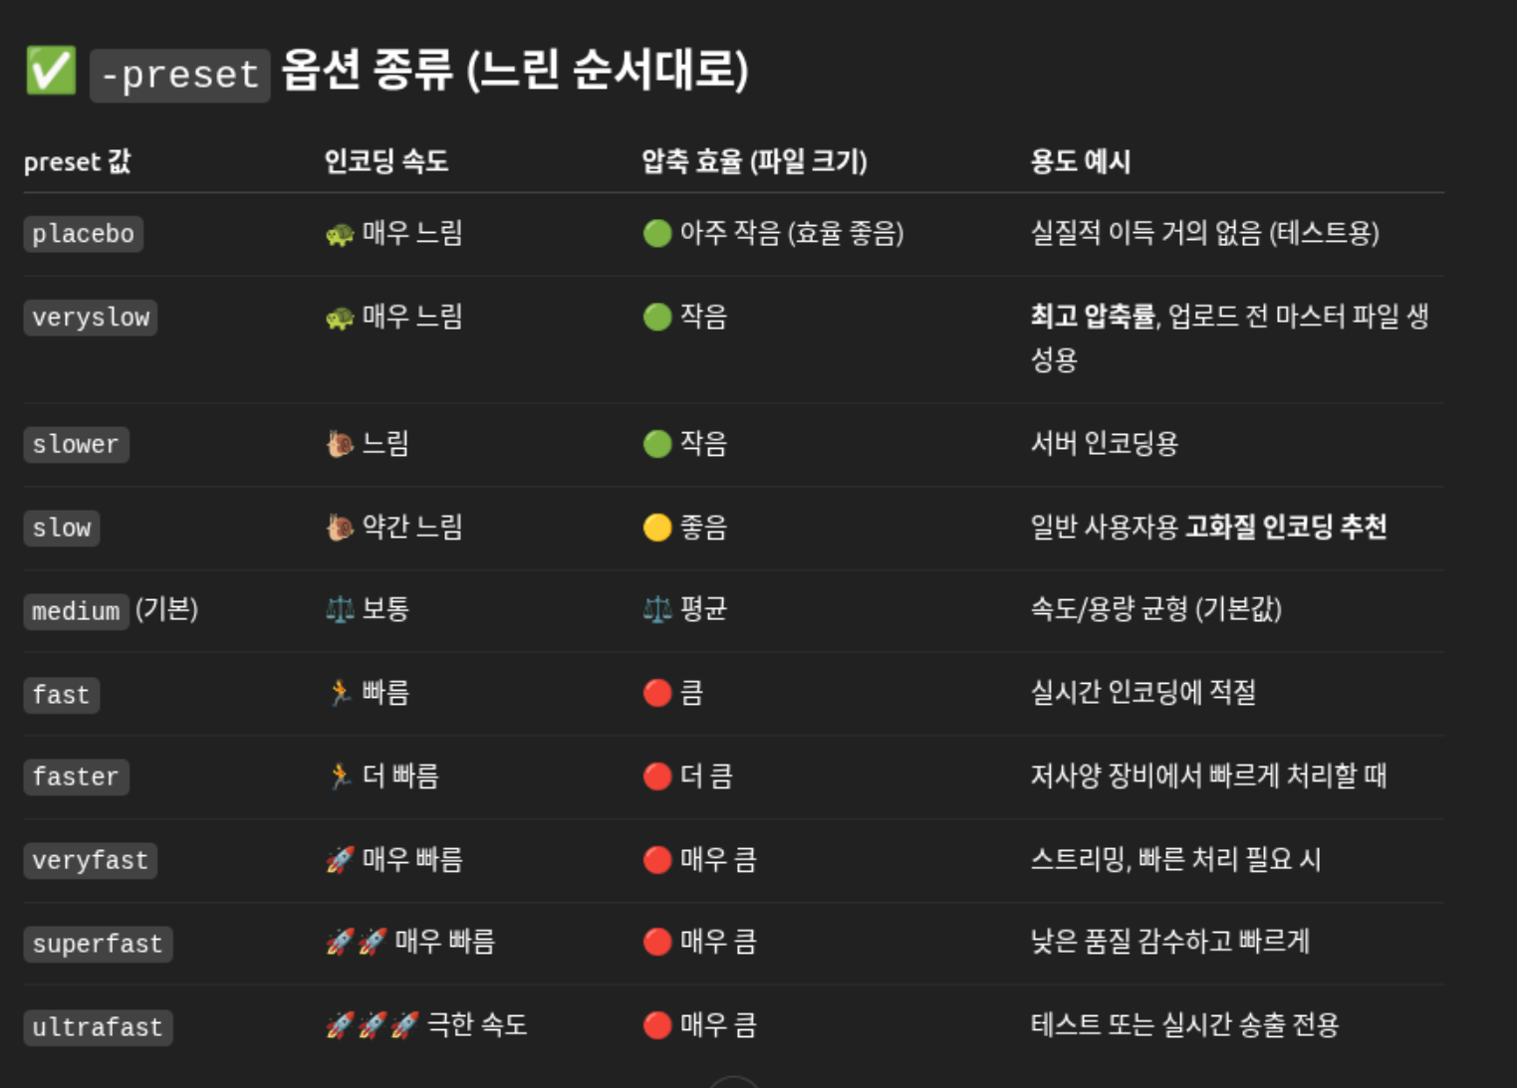1517x1088 pixels.
Task: Click the scales icon next to 평균
Action: tap(657, 609)
